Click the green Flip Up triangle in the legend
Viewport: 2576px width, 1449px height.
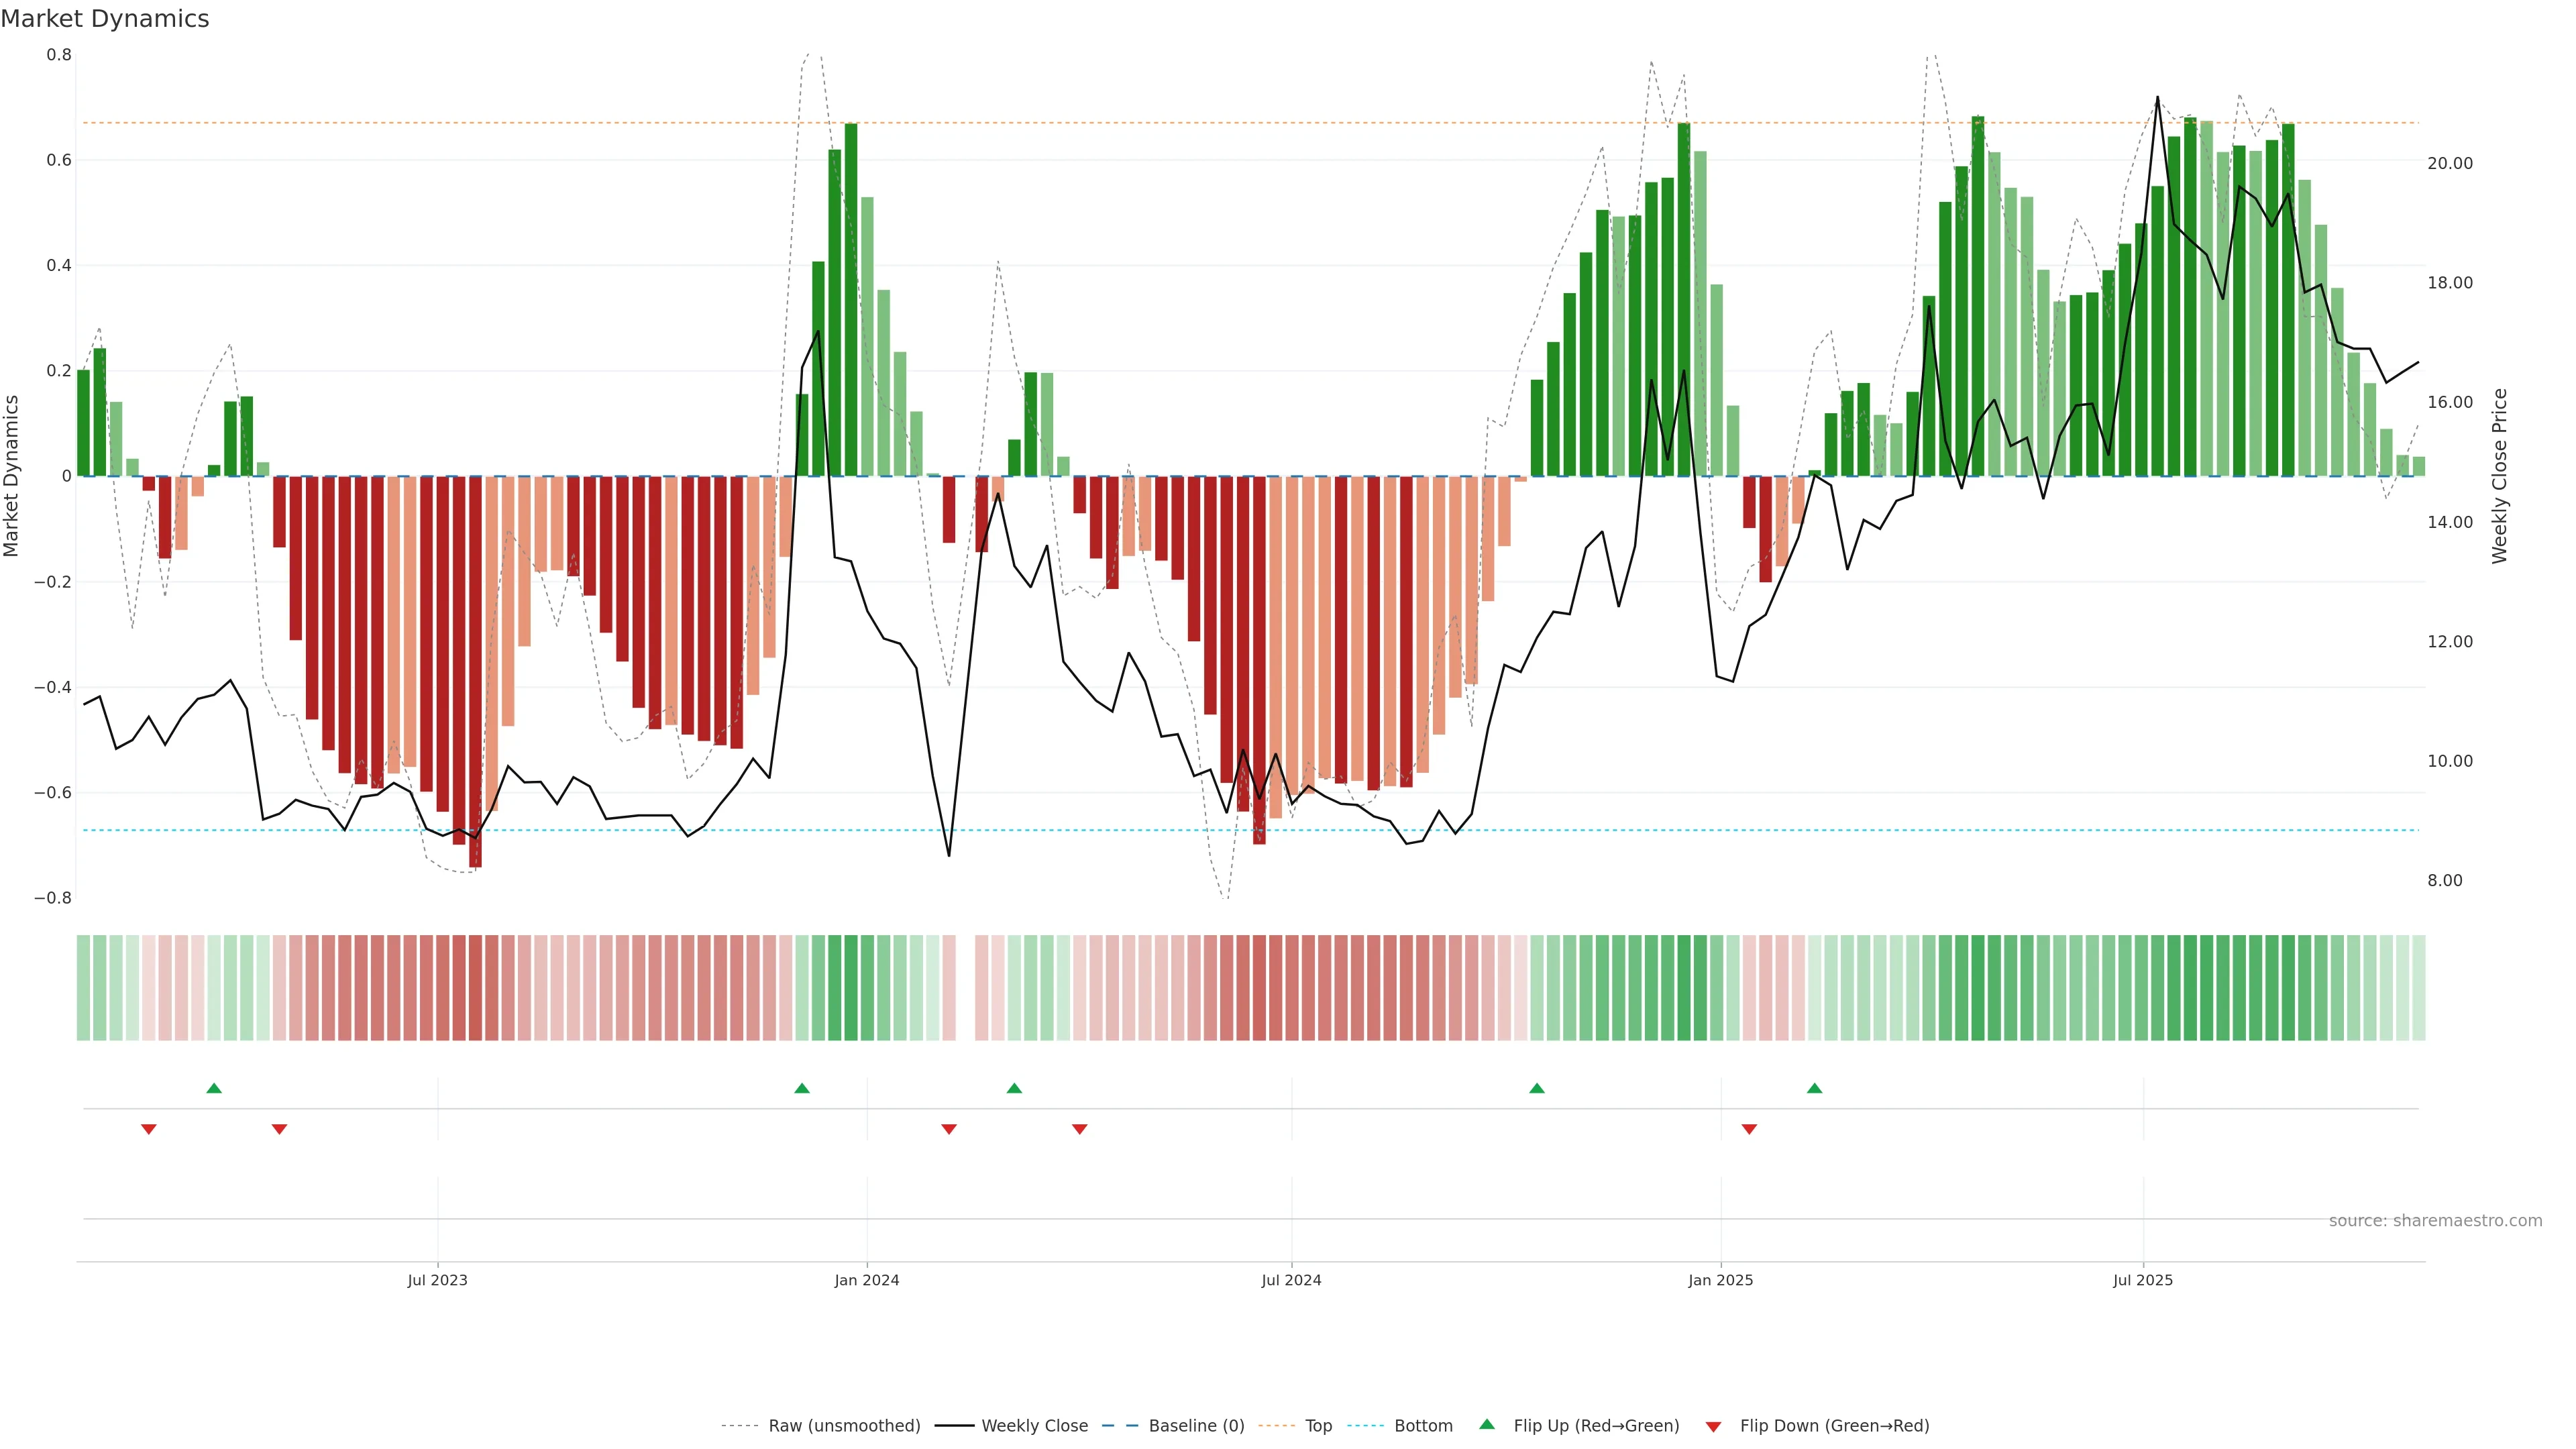click(1487, 1424)
